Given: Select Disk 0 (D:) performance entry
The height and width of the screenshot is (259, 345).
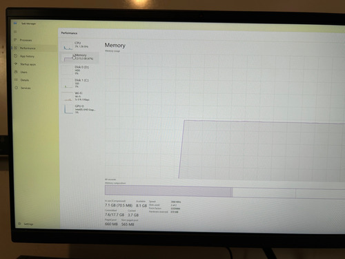Looking at the screenshot, I should 79,70.
